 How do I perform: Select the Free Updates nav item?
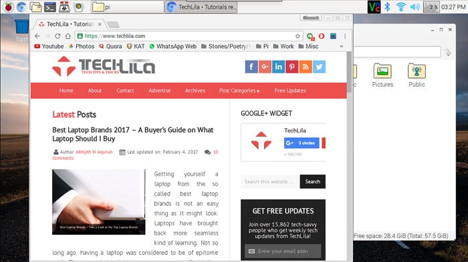pos(290,91)
